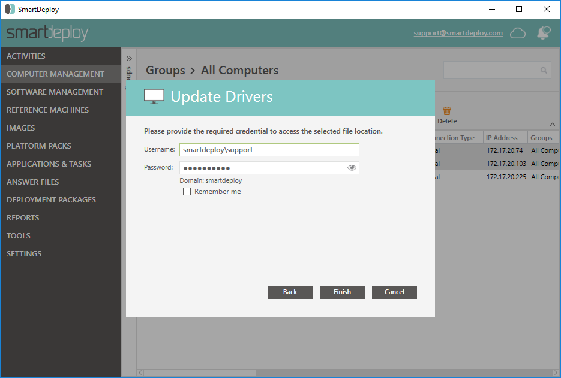Select Deployment Packages
This screenshot has height=378, width=561.
coord(61,199)
